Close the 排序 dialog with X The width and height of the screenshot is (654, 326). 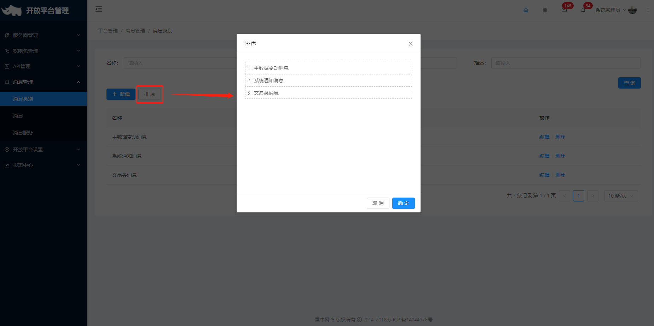411,44
